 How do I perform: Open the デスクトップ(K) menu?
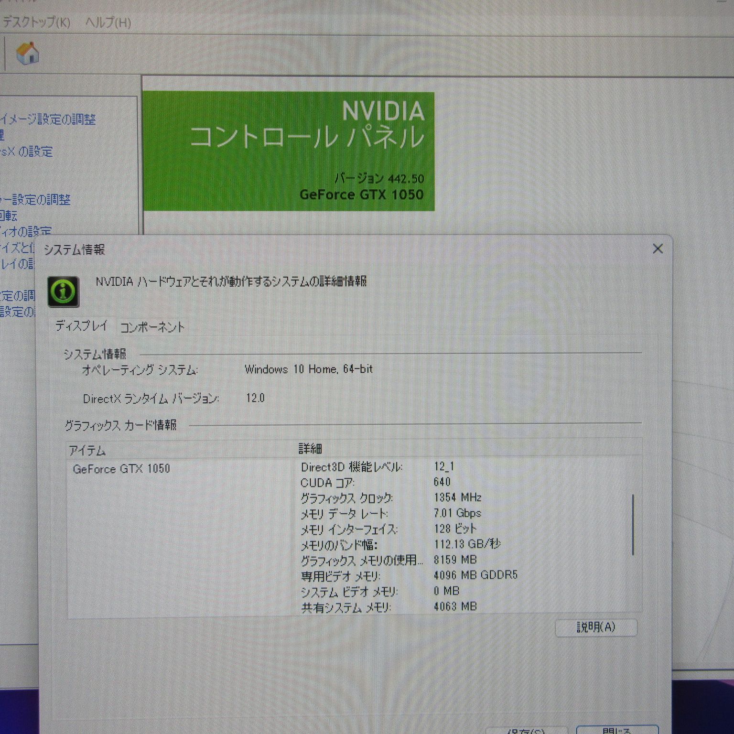coord(36,22)
